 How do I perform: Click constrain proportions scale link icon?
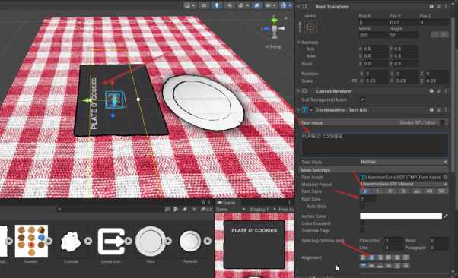[355, 81]
